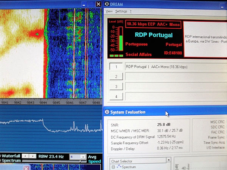Viewport: 227px width, 170px height.
Task: Click the DREAM window title icon
Action: pos(107,4)
